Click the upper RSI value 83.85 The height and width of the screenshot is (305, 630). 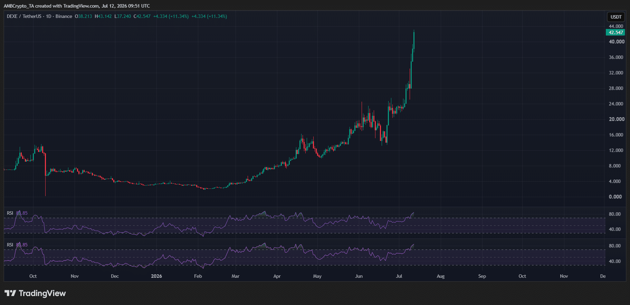(x=22, y=213)
